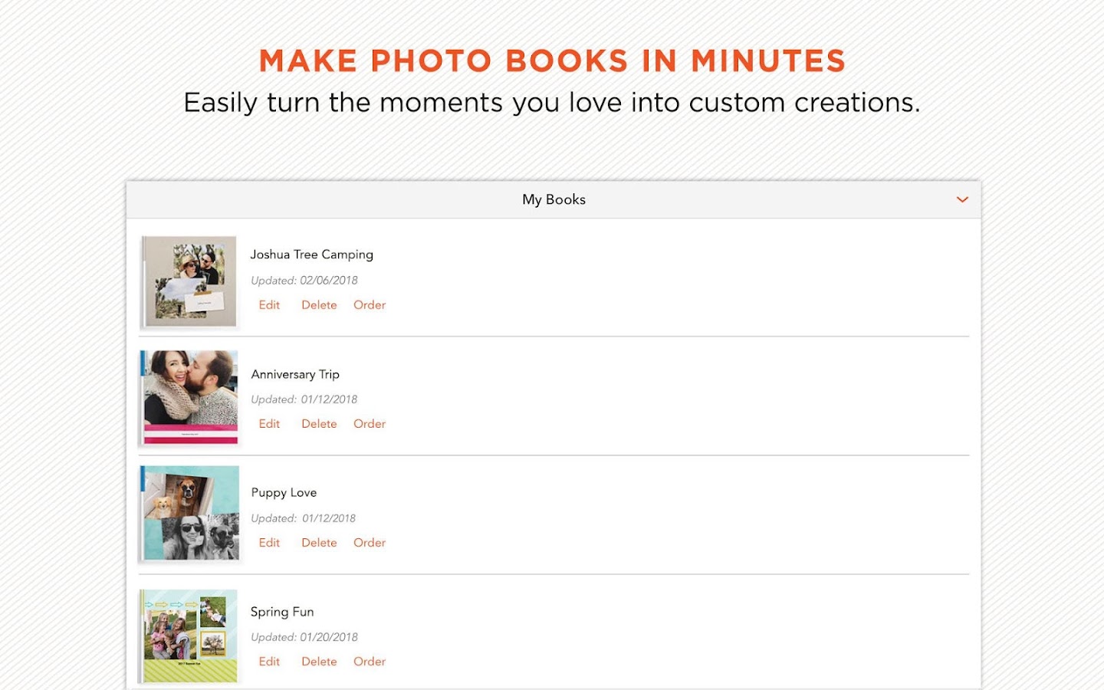This screenshot has width=1104, height=690.
Task: Click the Joshua Tree Camping title
Action: pos(311,255)
